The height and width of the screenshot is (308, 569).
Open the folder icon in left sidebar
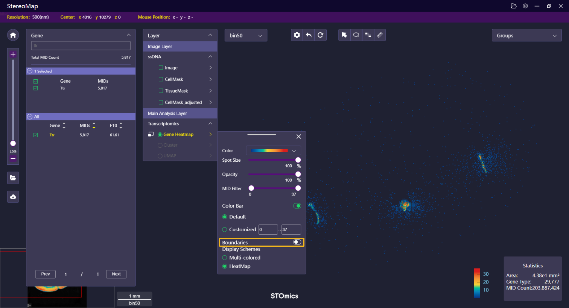click(13, 178)
